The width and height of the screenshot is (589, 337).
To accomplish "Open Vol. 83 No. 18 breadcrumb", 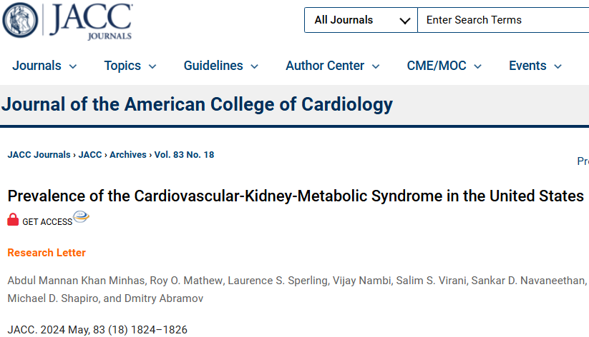I will pos(184,155).
